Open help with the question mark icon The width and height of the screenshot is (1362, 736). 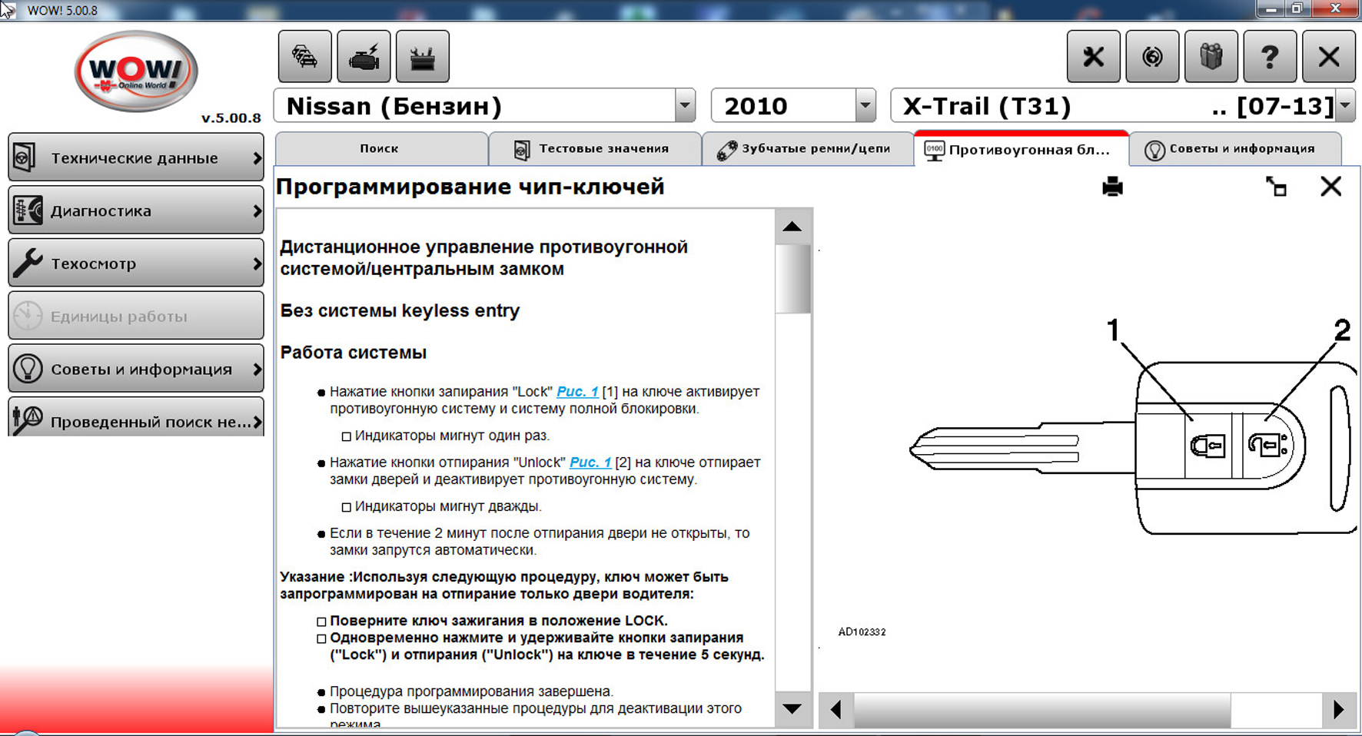coord(1269,57)
